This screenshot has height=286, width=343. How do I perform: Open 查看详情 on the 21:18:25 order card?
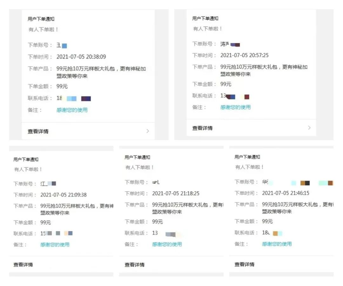point(134,265)
